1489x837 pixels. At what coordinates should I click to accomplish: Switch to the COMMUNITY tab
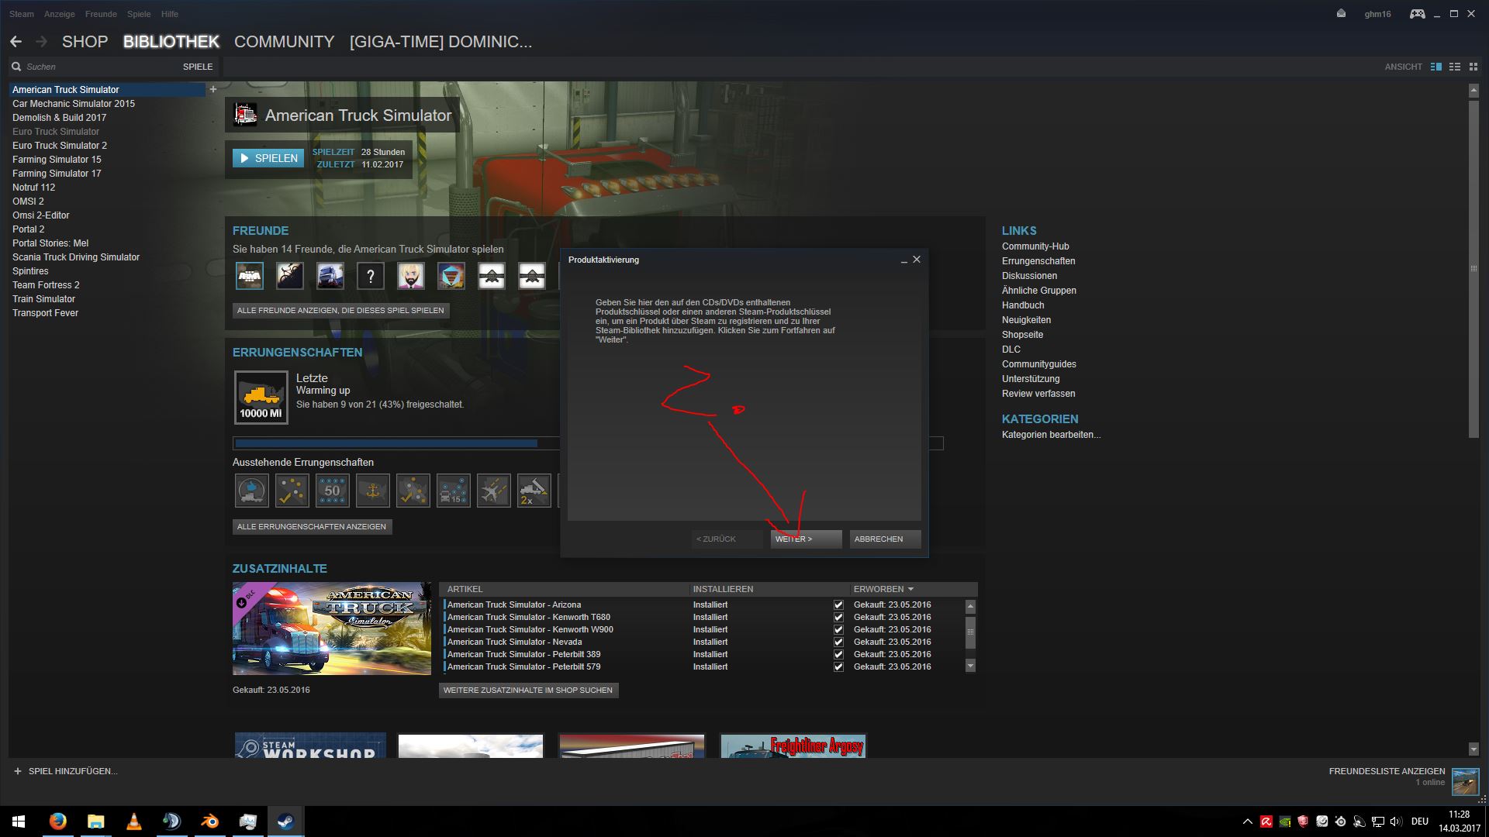pyautogui.click(x=284, y=42)
